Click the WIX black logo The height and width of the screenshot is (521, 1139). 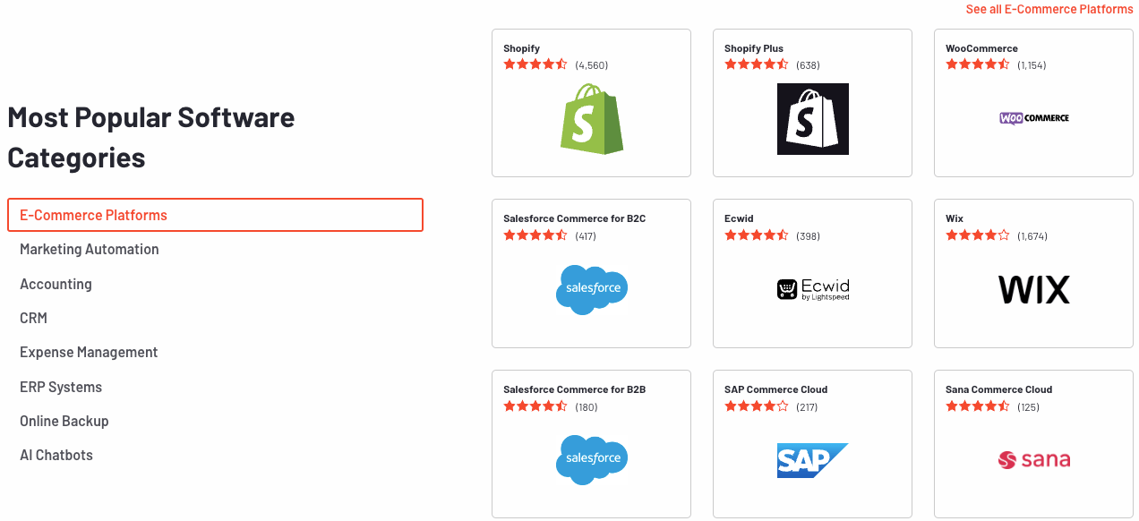(1033, 290)
